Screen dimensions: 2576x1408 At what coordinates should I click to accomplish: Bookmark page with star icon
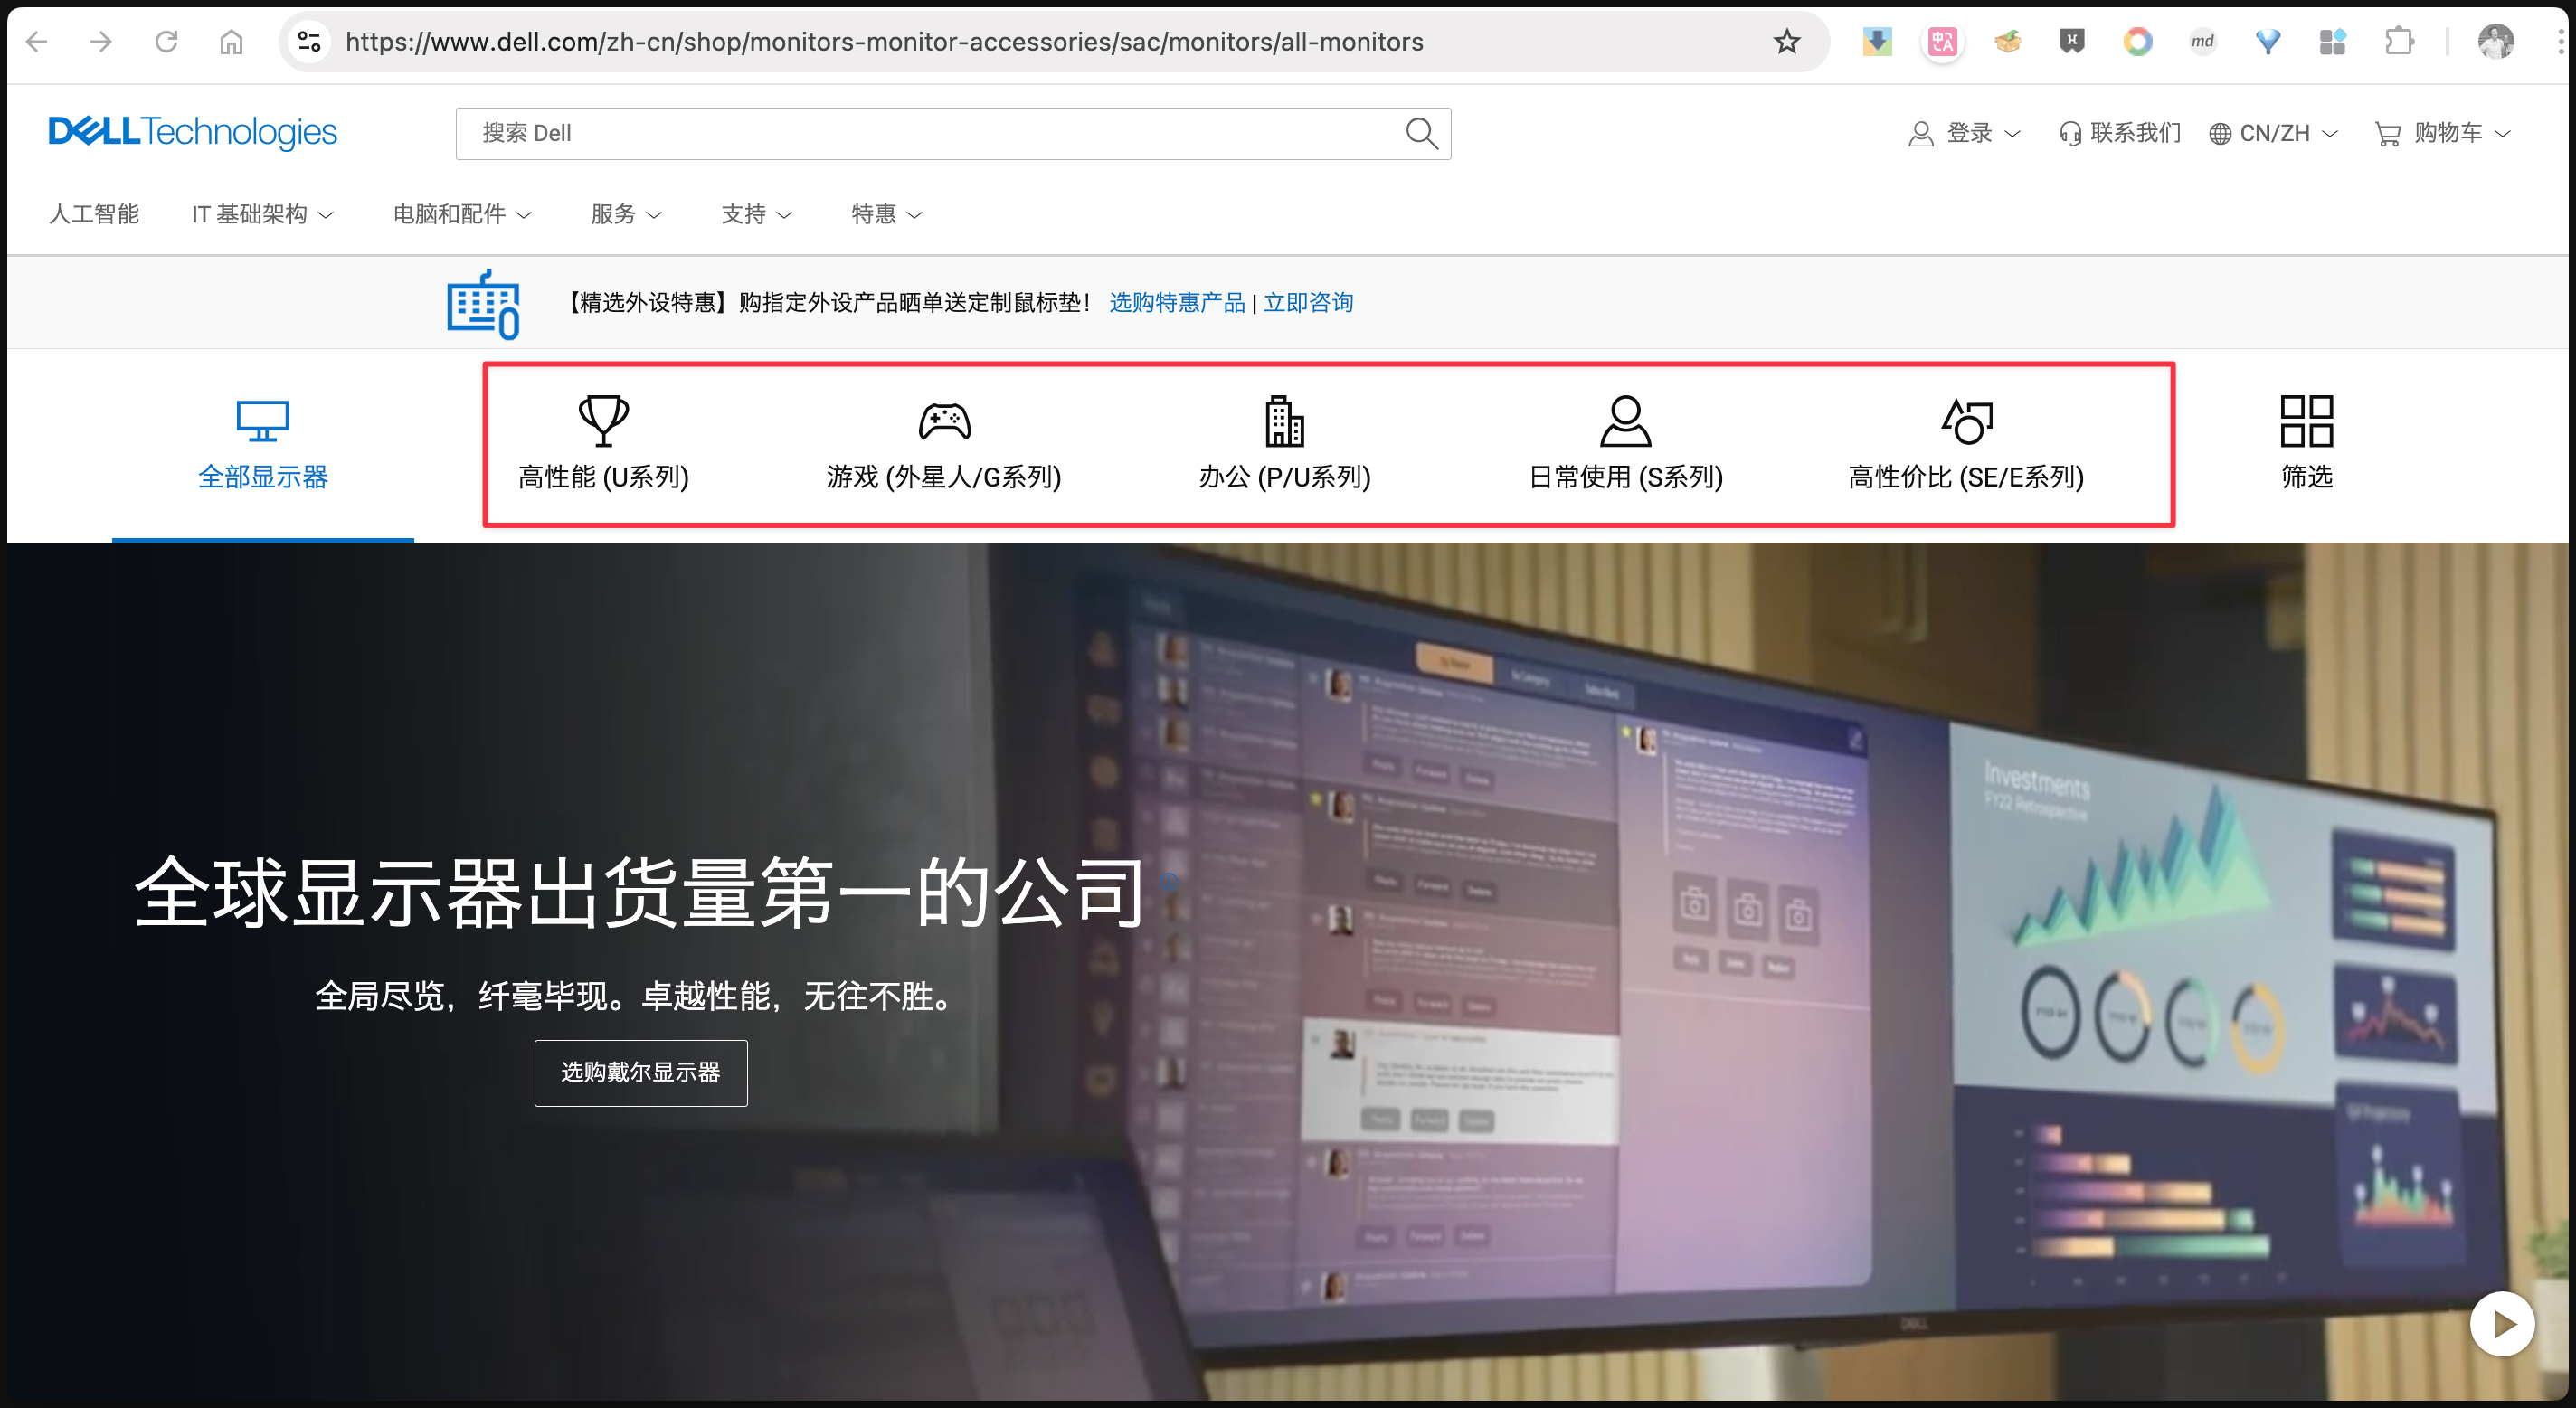point(1786,41)
